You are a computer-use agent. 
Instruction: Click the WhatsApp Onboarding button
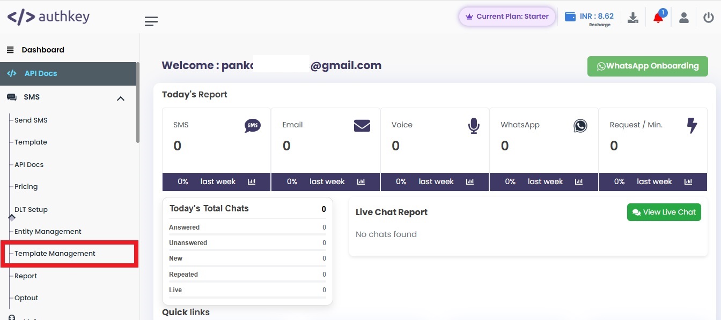click(648, 66)
